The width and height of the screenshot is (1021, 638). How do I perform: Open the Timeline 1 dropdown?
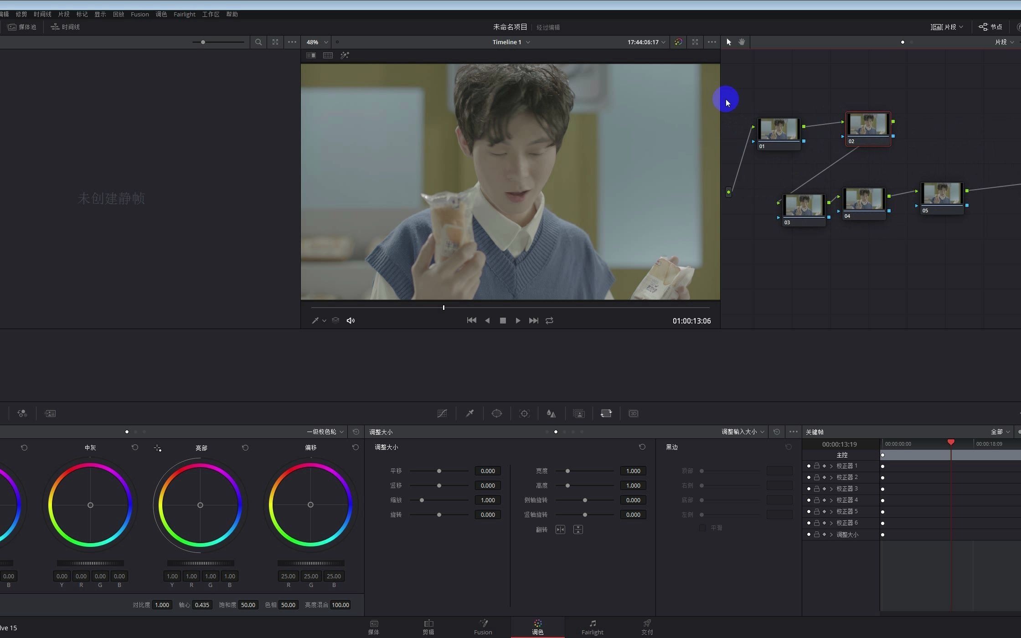tap(511, 42)
